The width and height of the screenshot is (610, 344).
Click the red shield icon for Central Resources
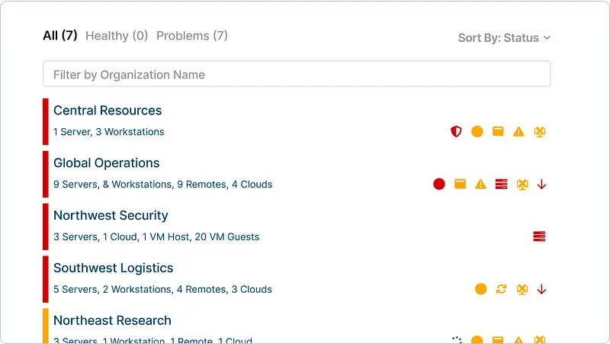point(456,131)
